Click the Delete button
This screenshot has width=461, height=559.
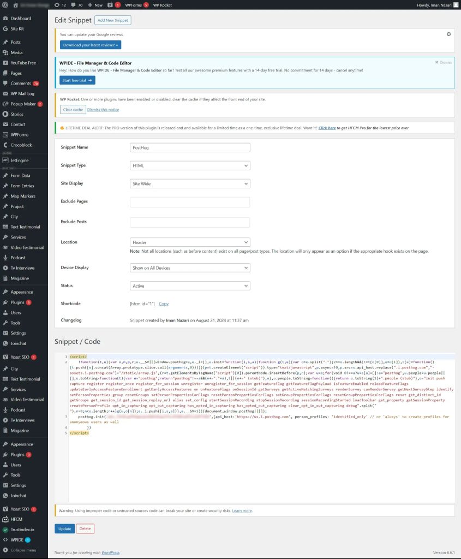pyautogui.click(x=85, y=528)
